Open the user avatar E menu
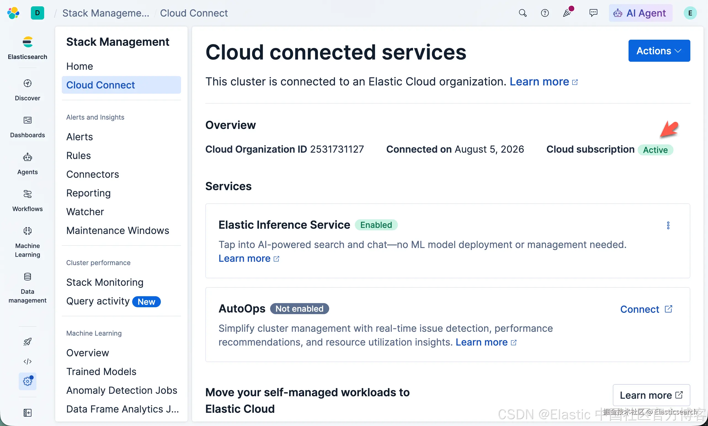 click(x=690, y=13)
